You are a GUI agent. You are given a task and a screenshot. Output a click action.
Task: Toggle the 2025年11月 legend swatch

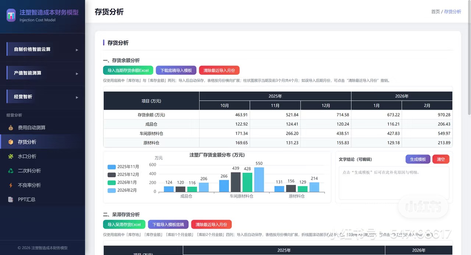[111, 167]
